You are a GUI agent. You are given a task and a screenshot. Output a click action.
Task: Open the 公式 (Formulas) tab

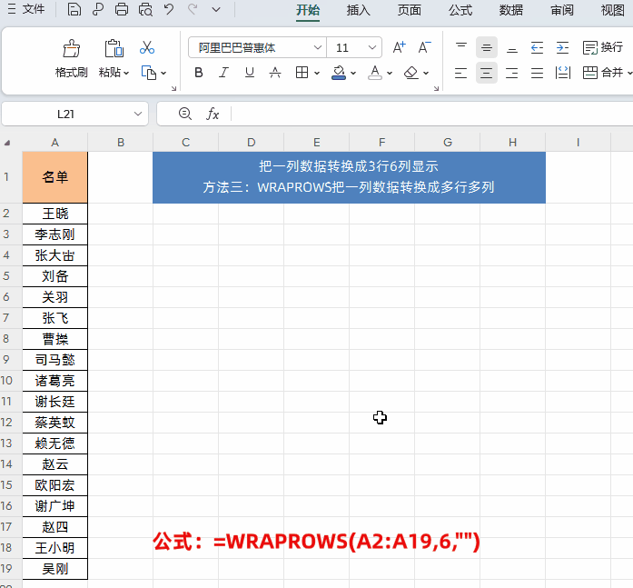pyautogui.click(x=460, y=10)
